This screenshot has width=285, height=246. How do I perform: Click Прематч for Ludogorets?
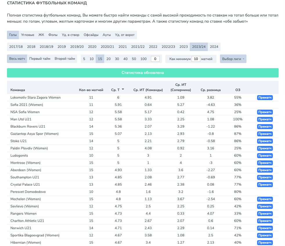265,156
